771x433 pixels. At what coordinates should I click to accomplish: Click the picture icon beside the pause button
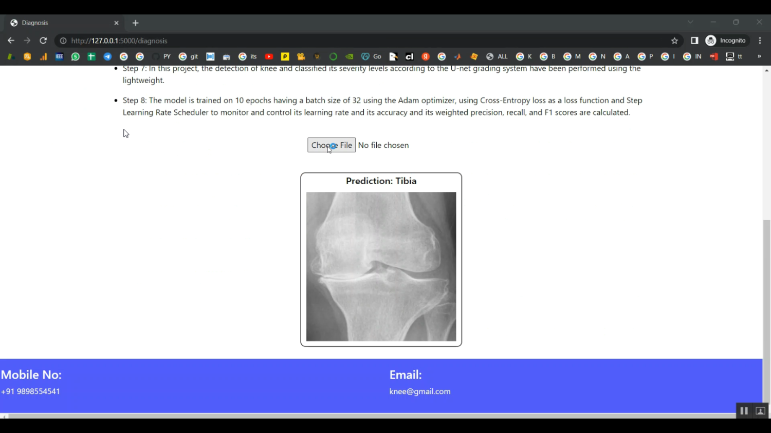click(760, 411)
